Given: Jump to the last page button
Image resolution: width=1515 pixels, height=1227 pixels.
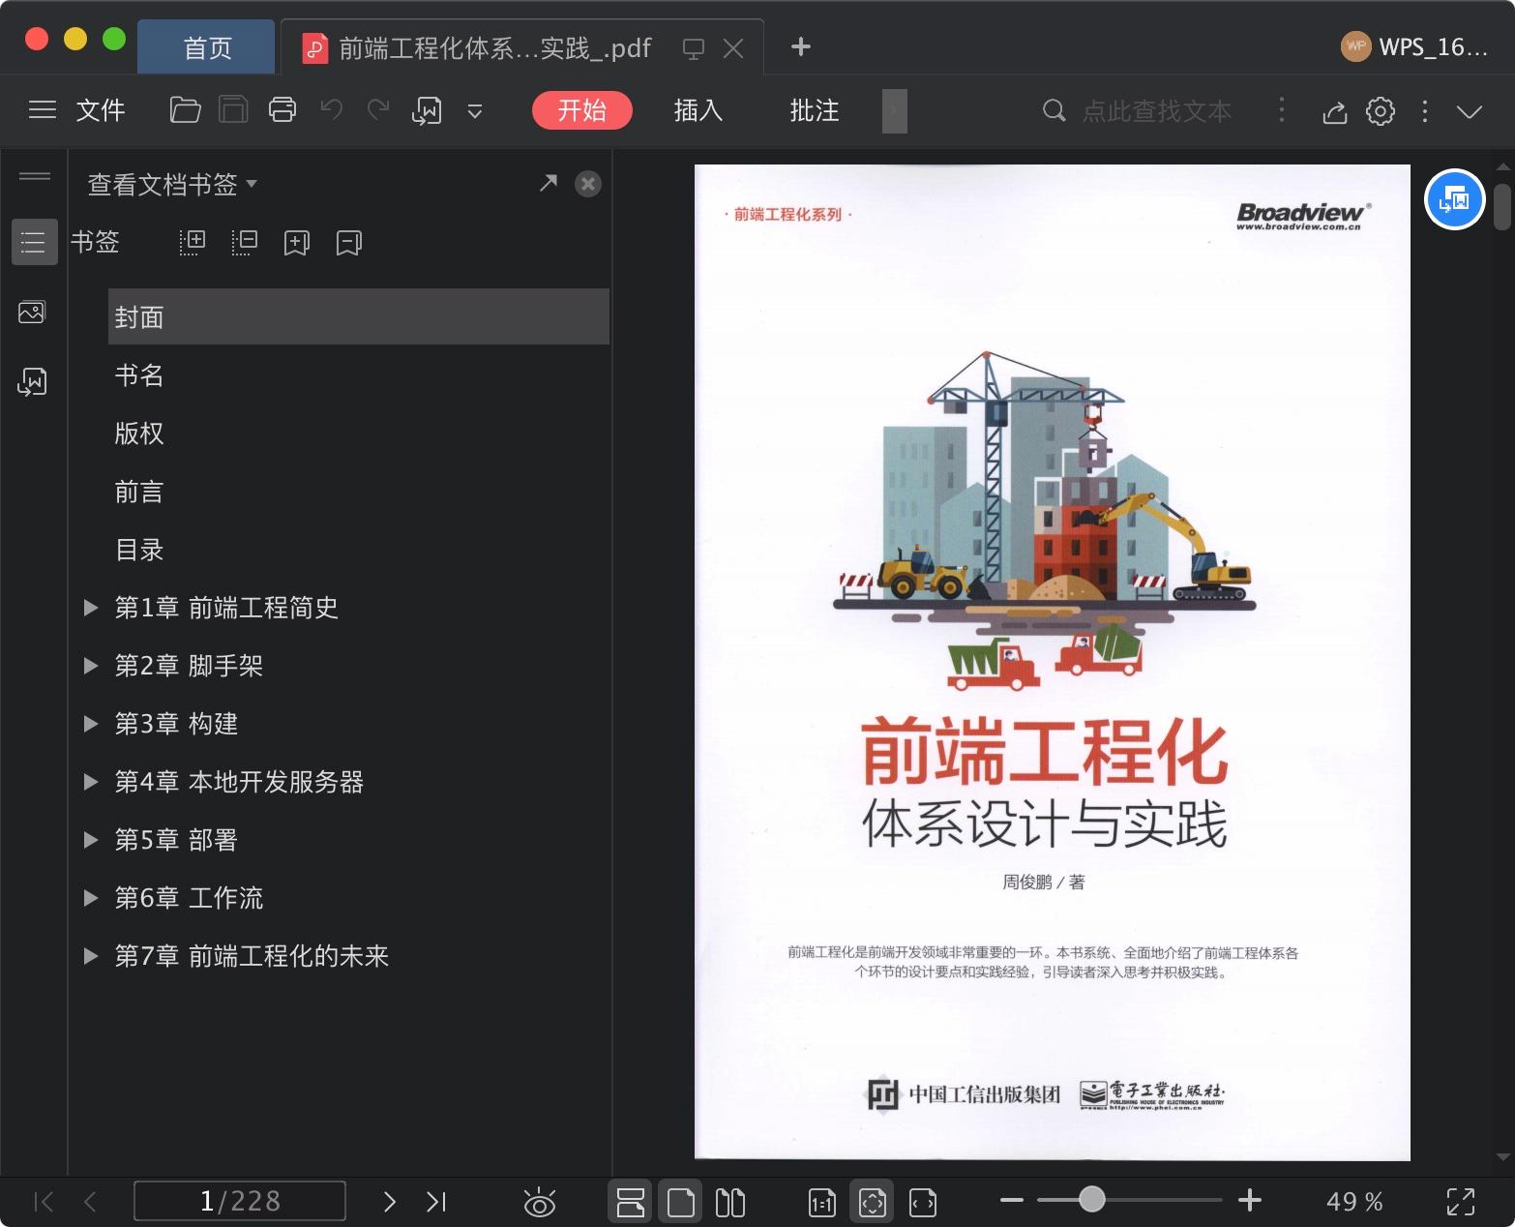Looking at the screenshot, I should (436, 1202).
